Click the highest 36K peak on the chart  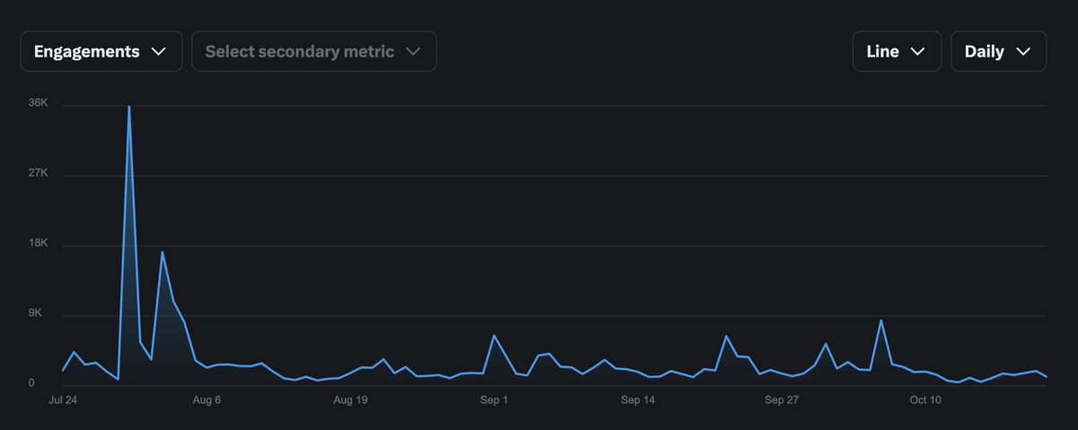[129, 106]
